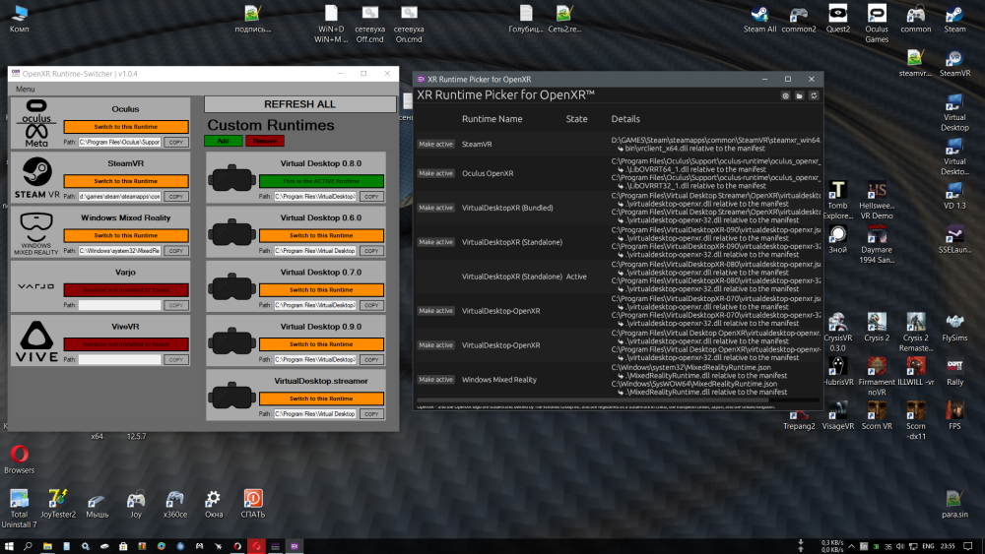Open the Browsers Opera desktop icon

[19, 460]
